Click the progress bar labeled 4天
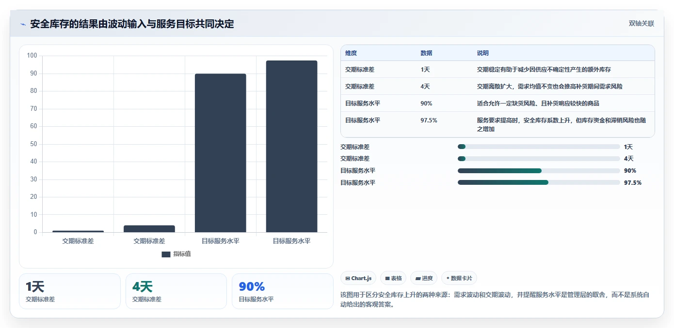 point(539,159)
